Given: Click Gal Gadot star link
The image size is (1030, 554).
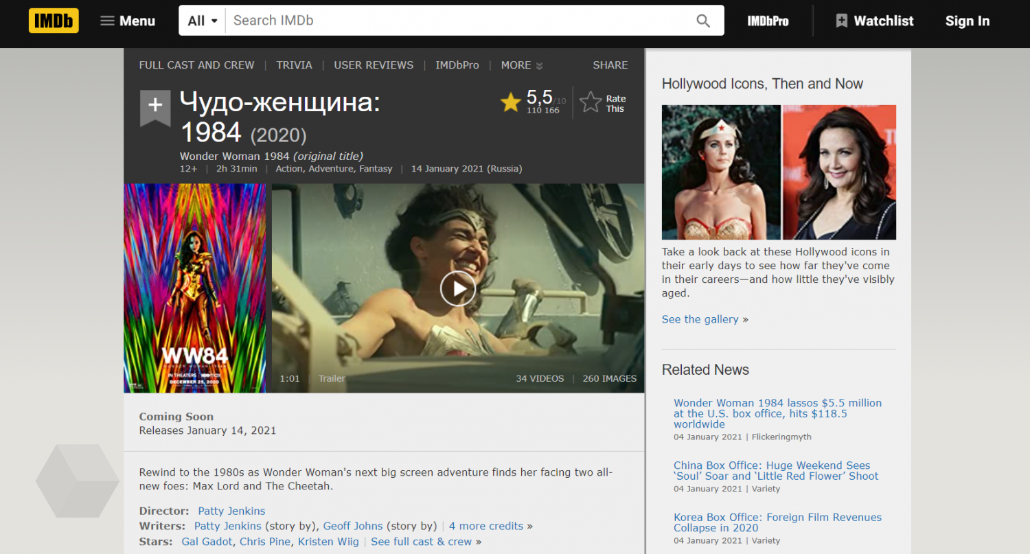Looking at the screenshot, I should point(207,542).
